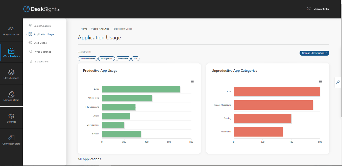The height and width of the screenshot is (166, 342).
Task: Click the Settings gear icon
Action: coord(11,116)
